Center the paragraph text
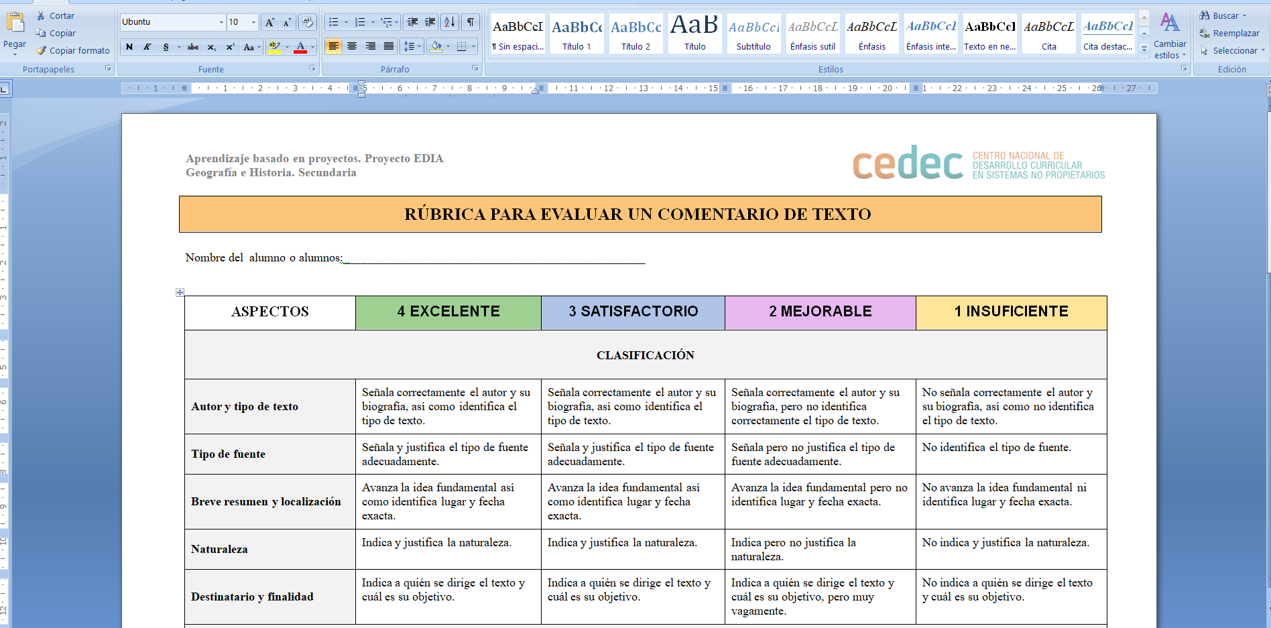The height and width of the screenshot is (628, 1271). coord(352,46)
